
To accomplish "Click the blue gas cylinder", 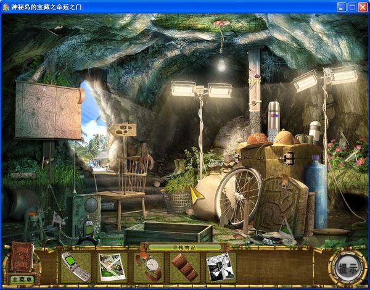I will (x=316, y=193).
